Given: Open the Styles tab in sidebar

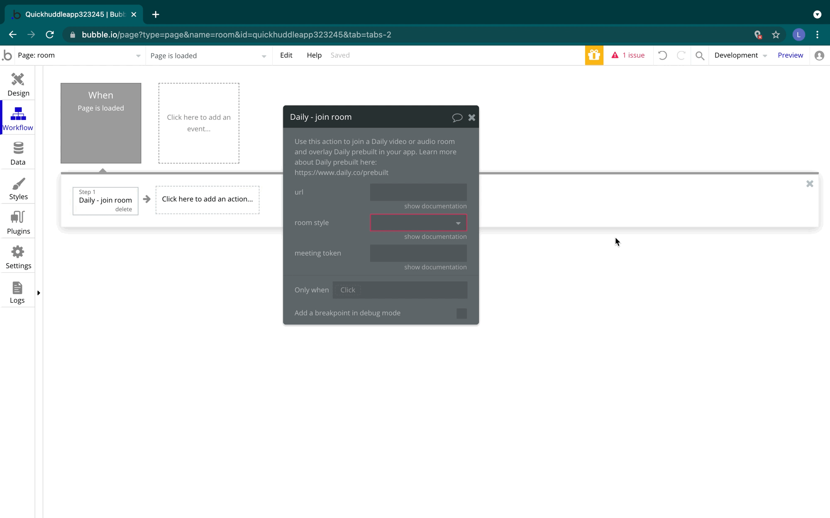Looking at the screenshot, I should [x=18, y=188].
